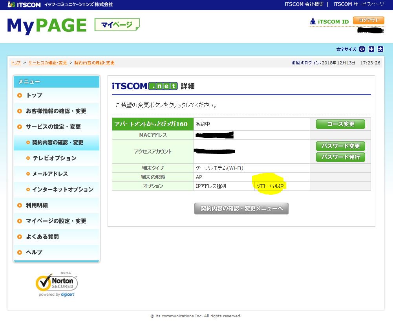Open the MyPAGE logo home link
Screen dimensions: 393x324
click(47, 26)
